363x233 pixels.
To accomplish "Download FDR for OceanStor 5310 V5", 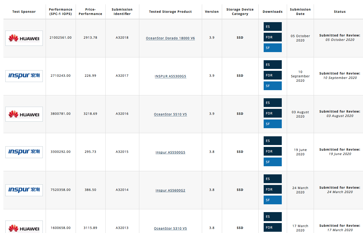I will pyautogui.click(x=273, y=227).
